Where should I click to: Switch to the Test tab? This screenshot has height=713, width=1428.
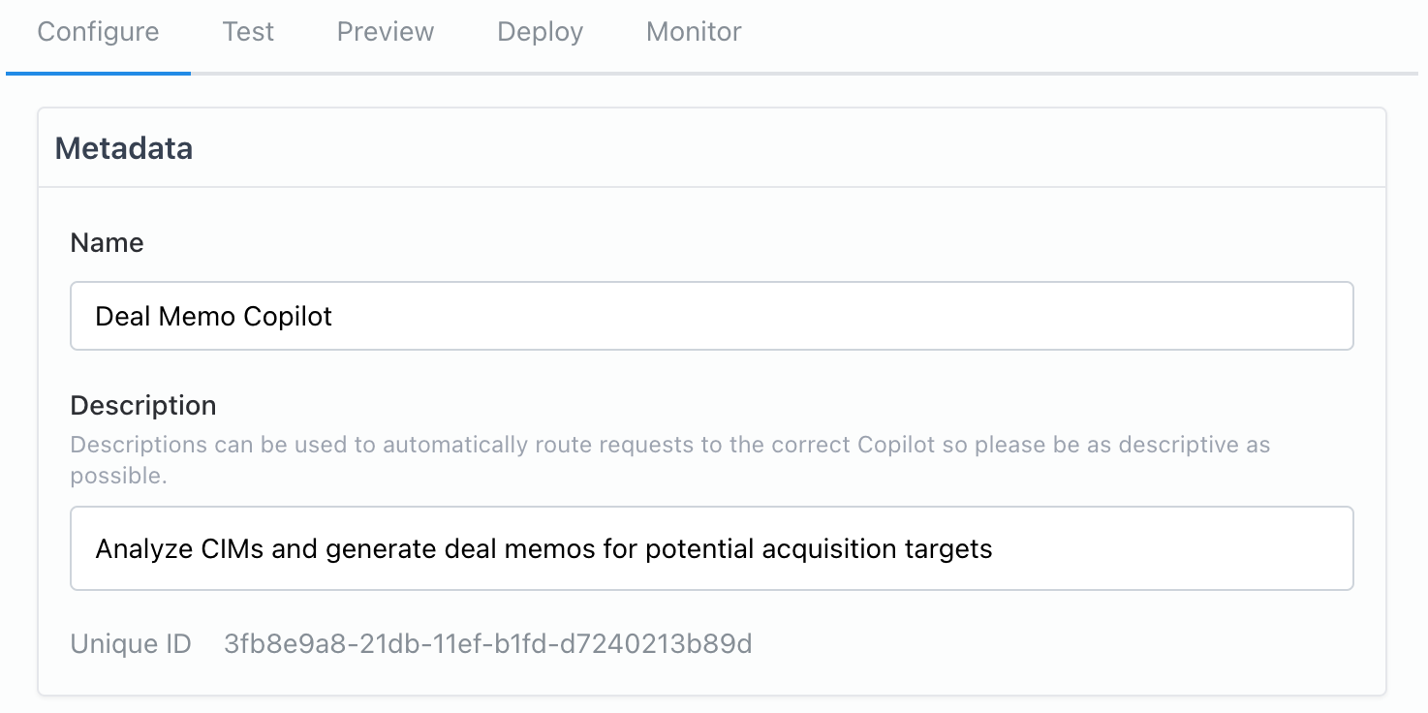[248, 32]
